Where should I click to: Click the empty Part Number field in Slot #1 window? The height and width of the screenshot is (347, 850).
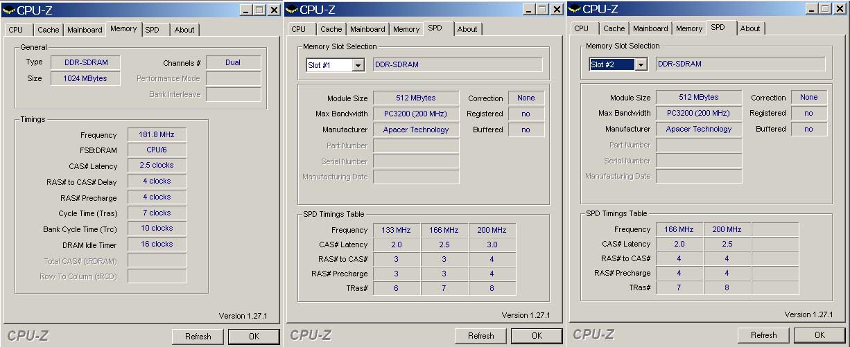[416, 145]
